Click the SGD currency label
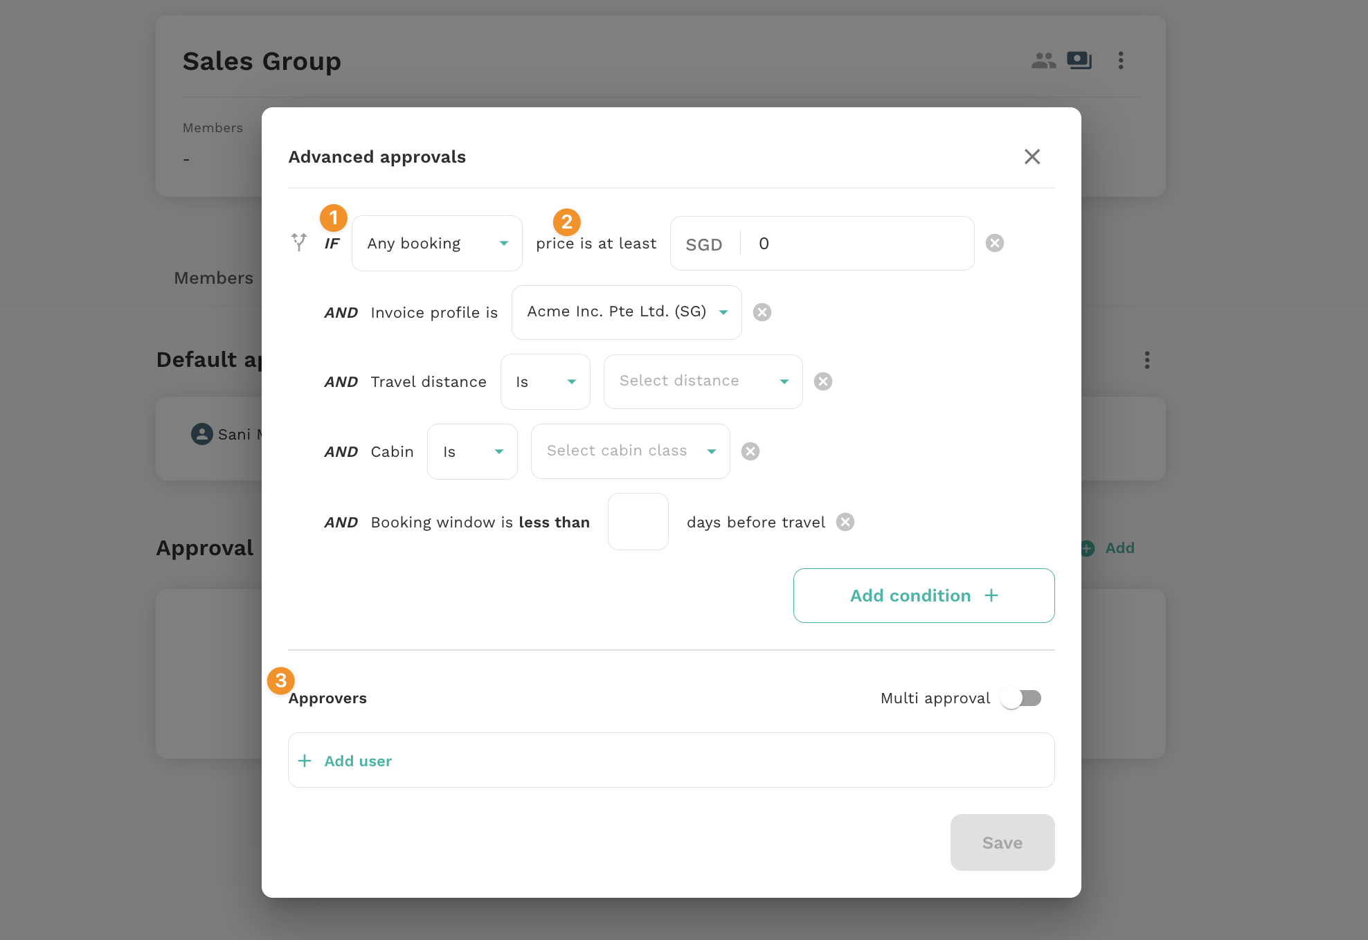This screenshot has width=1368, height=940. 704,244
